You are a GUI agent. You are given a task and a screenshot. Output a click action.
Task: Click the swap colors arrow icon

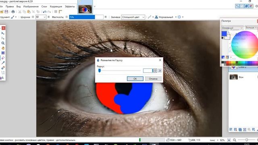(229, 32)
